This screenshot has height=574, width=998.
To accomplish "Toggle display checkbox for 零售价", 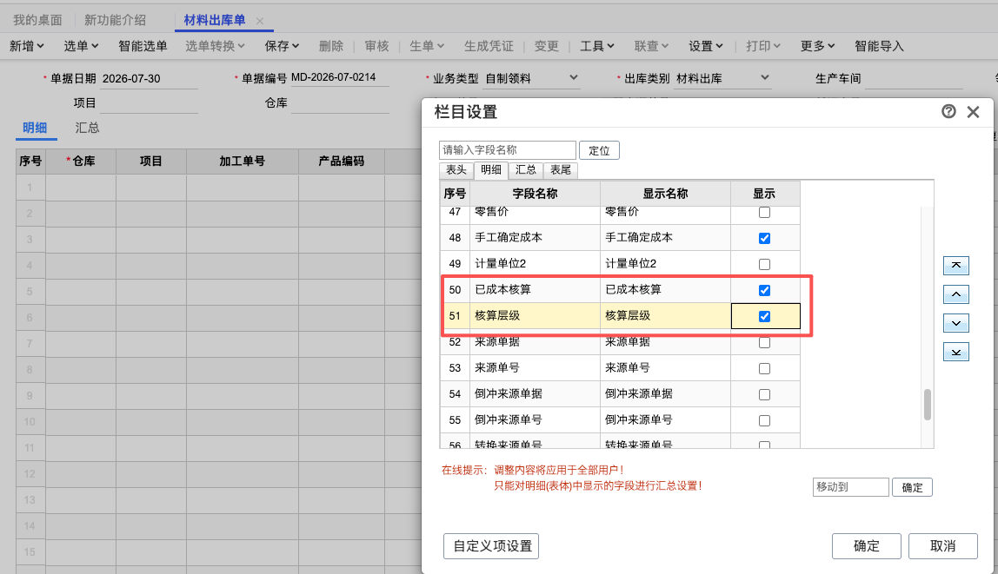I will [x=764, y=212].
